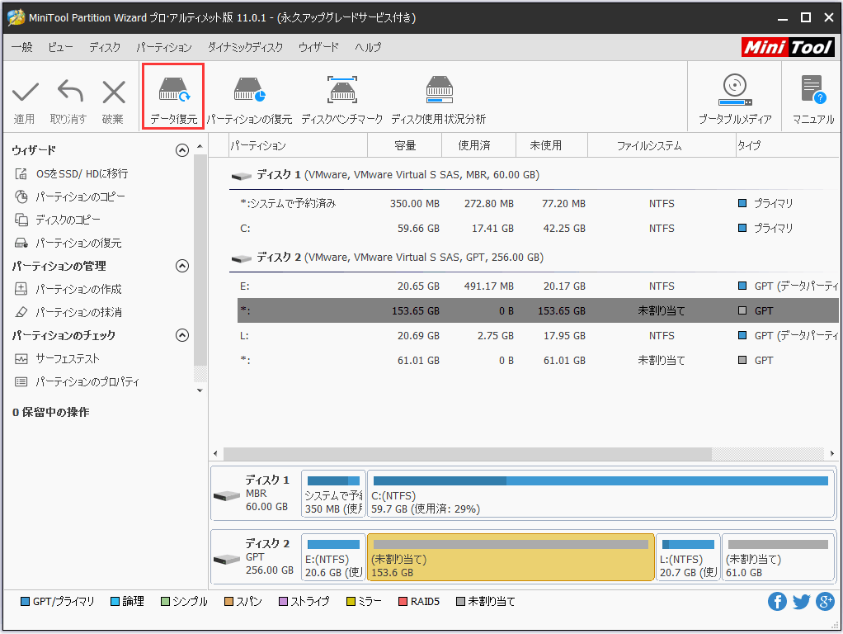843x634 pixels.
Task: Click C:(NTFS) block in disk map
Action: [600, 494]
